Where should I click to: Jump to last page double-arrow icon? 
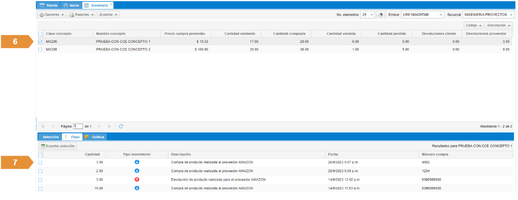[109, 126]
